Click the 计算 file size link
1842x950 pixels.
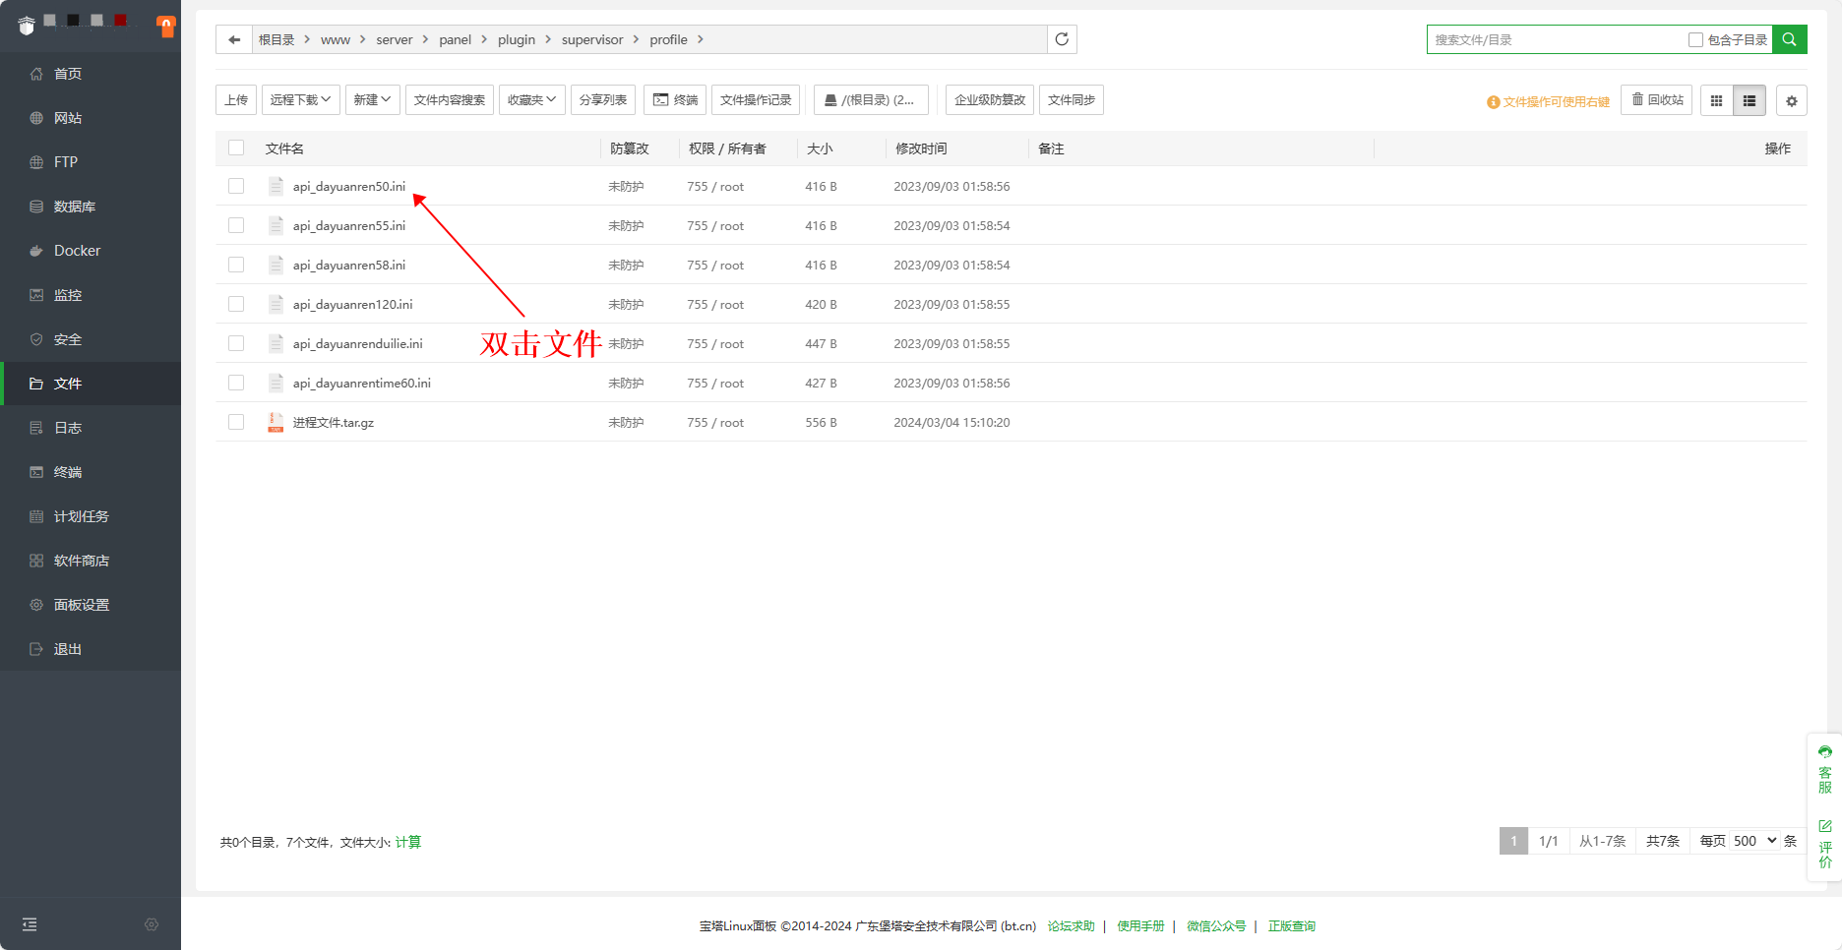click(x=407, y=842)
